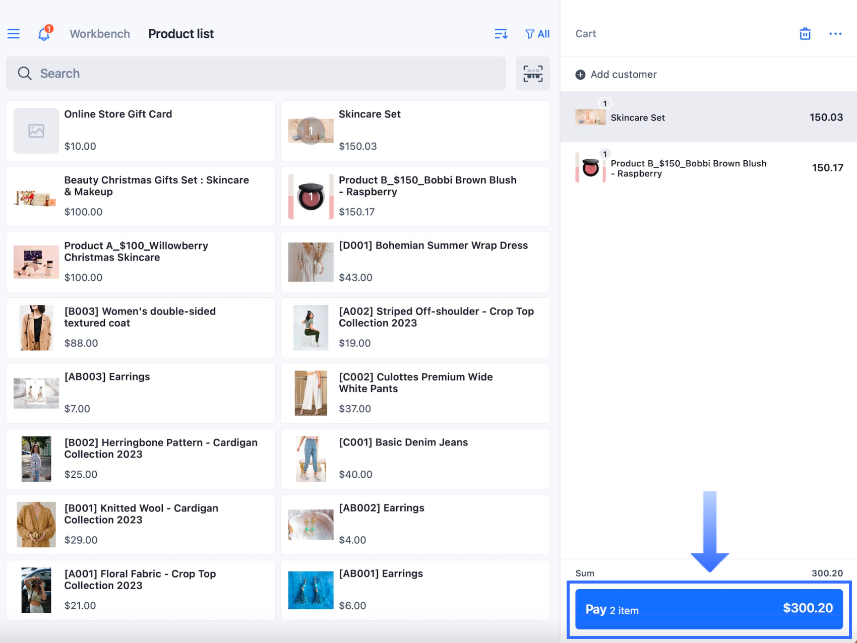Click Skincare Set thumbnail in cart
Image resolution: width=857 pixels, height=643 pixels.
pyautogui.click(x=590, y=117)
